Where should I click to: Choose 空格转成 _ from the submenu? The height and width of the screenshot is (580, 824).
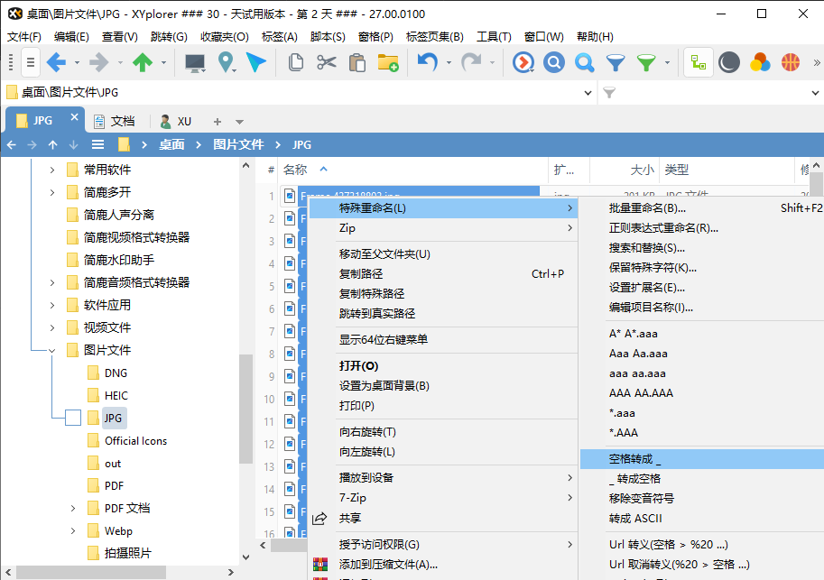click(635, 459)
